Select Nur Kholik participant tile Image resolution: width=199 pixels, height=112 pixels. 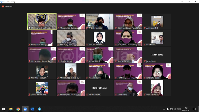[157, 38]
